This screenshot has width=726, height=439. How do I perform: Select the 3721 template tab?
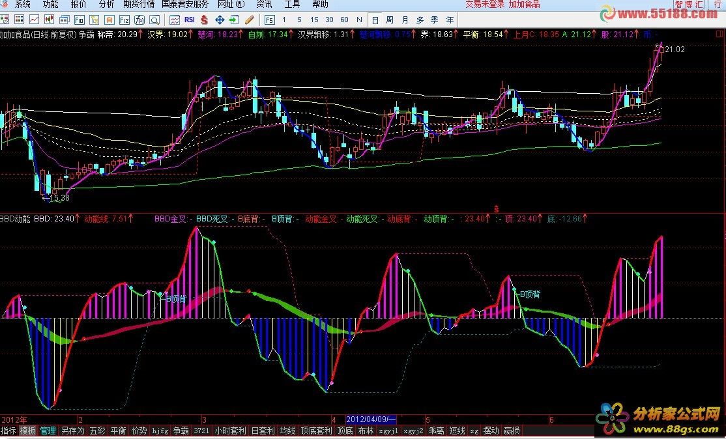(x=201, y=431)
